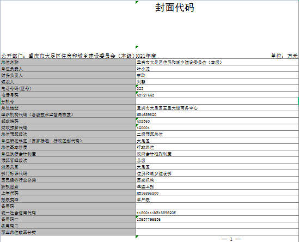Screen dimensions: 299x242
Task: Select the 单位地址 value cell
Action: click(x=217, y=108)
